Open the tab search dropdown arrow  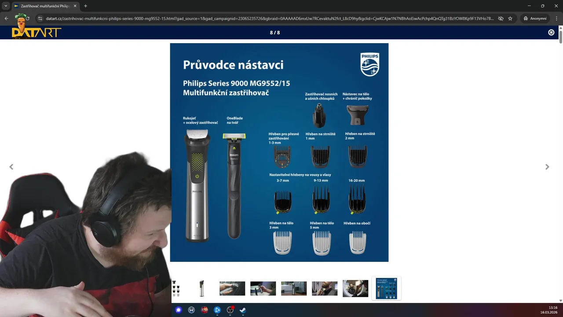tap(6, 6)
